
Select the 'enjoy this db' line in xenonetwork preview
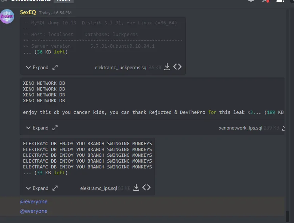[153, 112]
